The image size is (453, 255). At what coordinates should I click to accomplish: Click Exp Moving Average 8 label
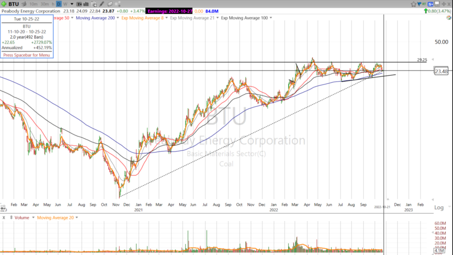pos(143,17)
